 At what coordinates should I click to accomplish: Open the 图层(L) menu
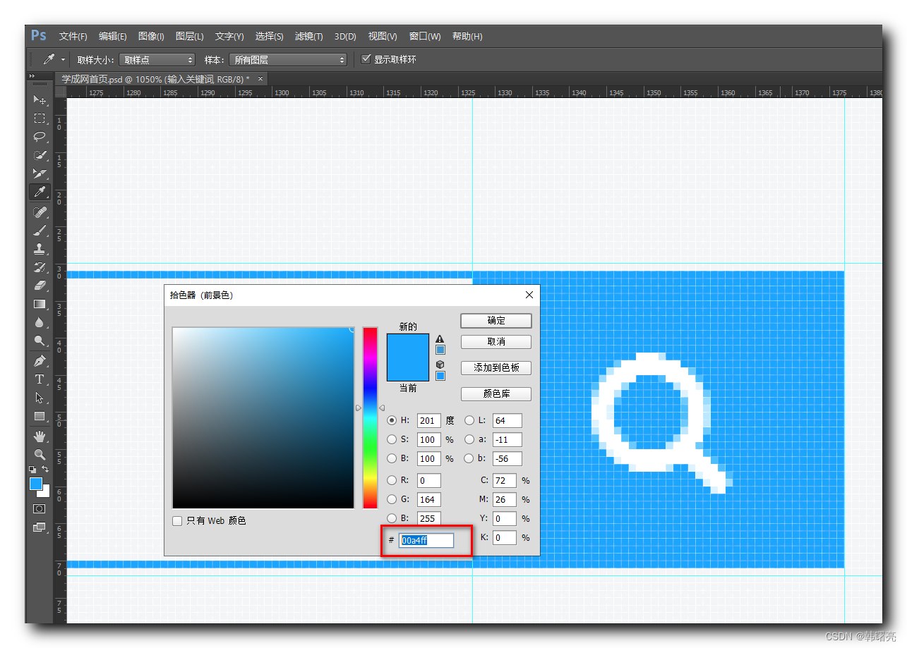click(x=189, y=37)
